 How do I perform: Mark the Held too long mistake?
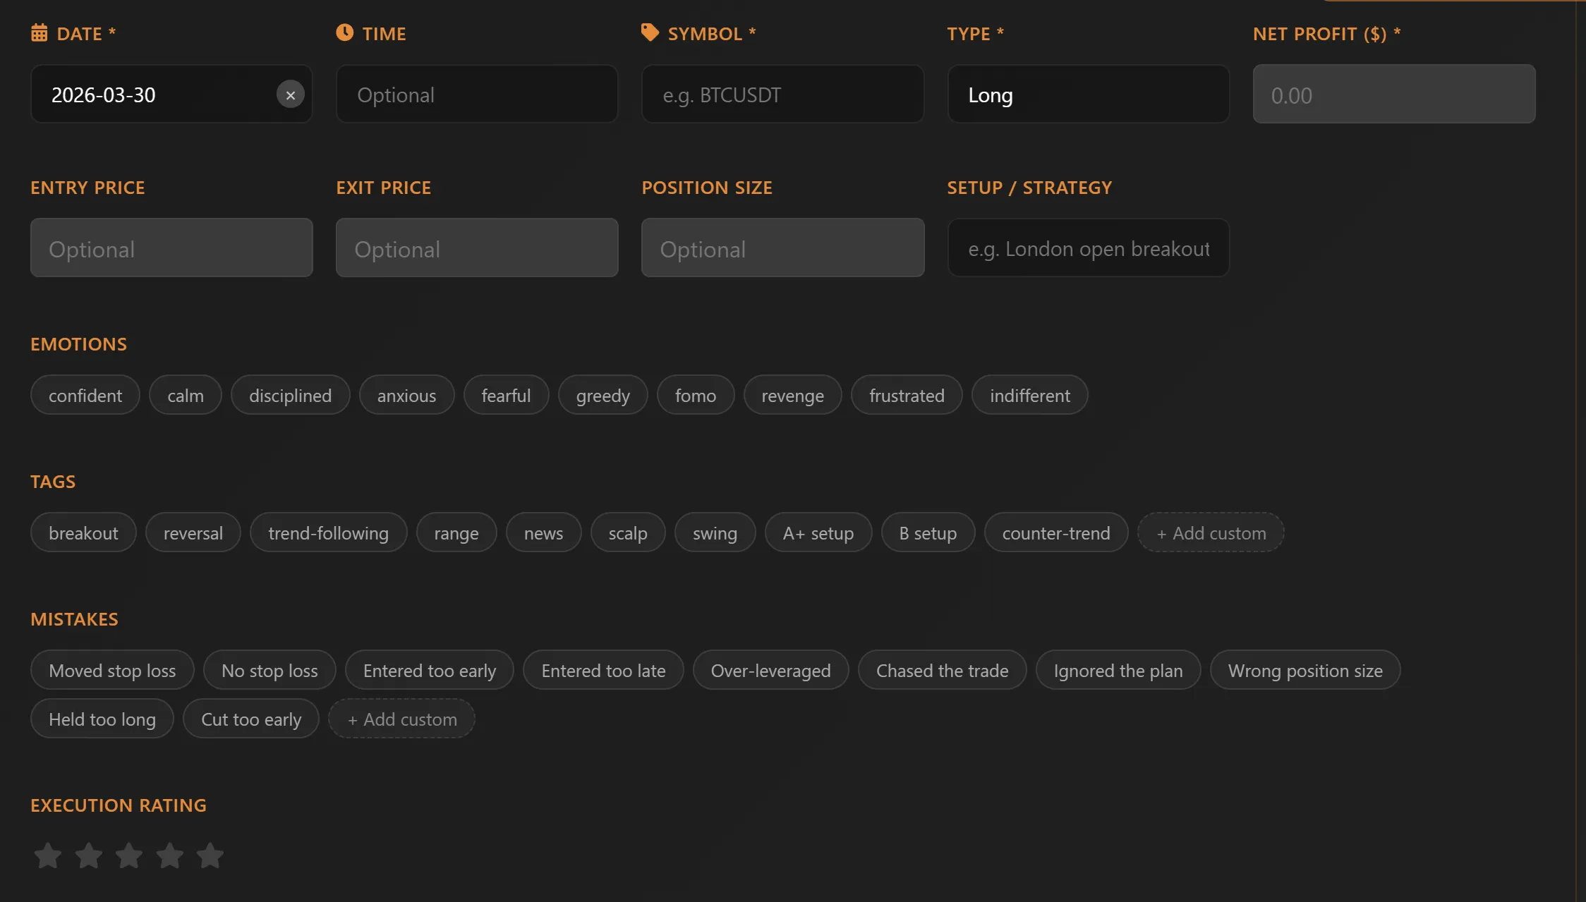102,719
